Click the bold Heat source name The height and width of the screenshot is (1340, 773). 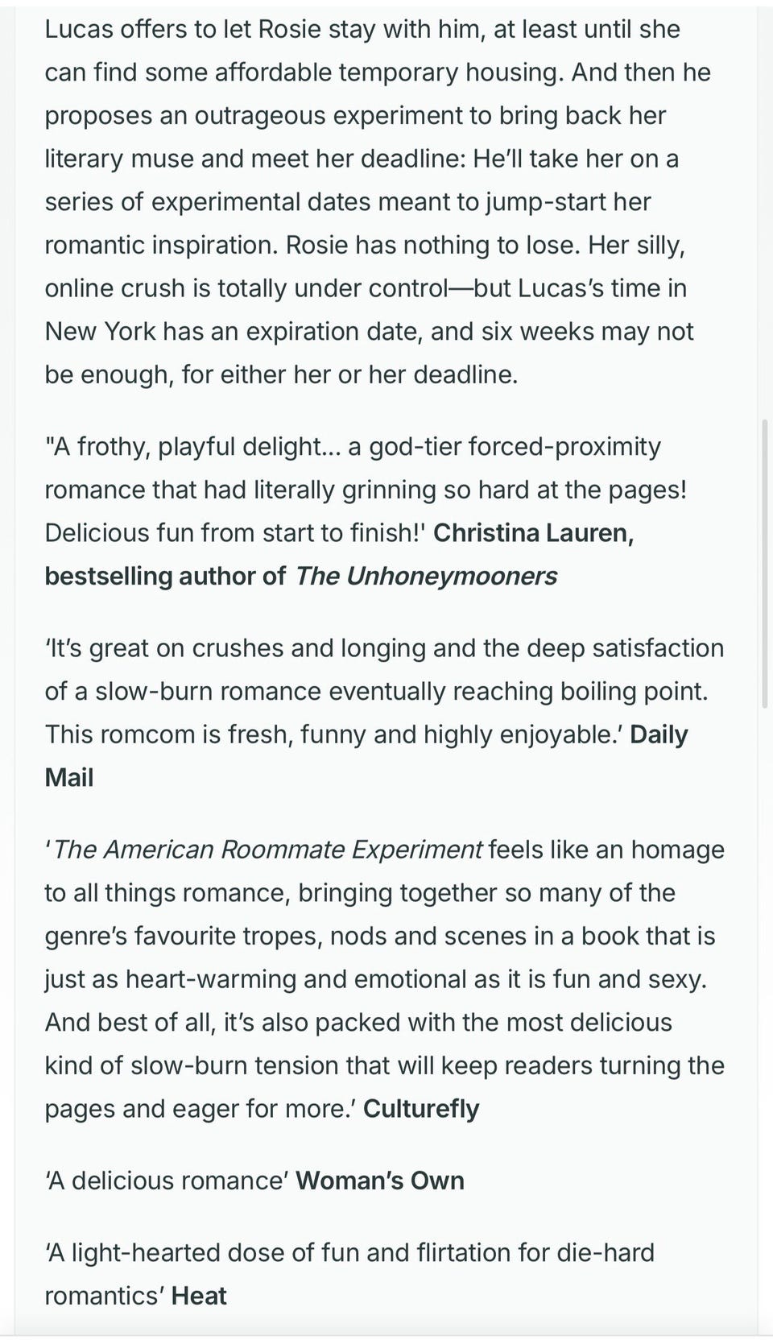[x=199, y=1296]
